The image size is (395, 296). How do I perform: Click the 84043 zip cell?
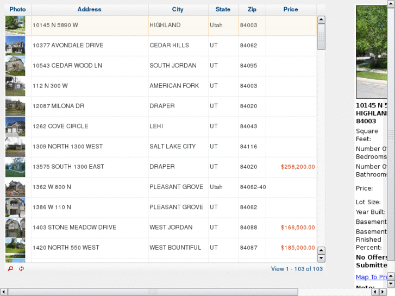click(x=253, y=126)
